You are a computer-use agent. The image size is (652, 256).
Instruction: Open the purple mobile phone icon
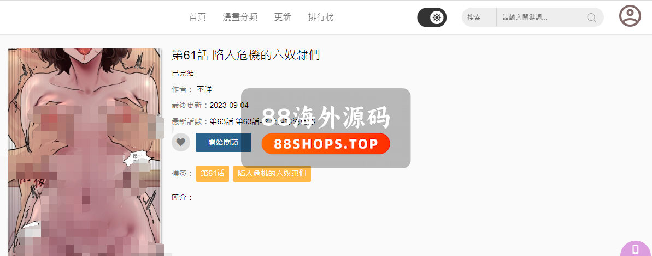pos(636,249)
